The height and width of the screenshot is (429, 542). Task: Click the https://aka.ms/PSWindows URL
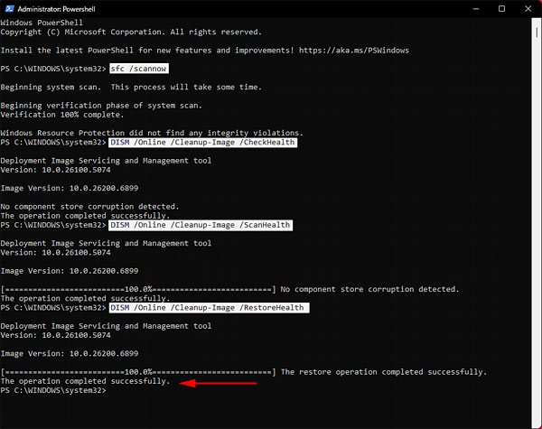(x=354, y=50)
